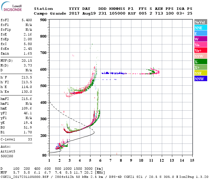This screenshot has height=179, width=209.
Task: Click the time 105000 in header
Action: (117, 13)
